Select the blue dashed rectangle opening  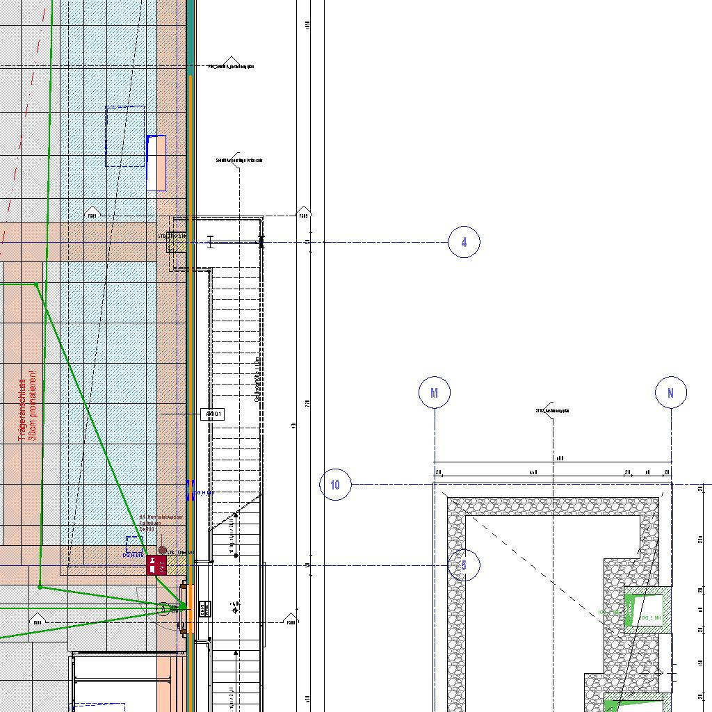[125, 136]
